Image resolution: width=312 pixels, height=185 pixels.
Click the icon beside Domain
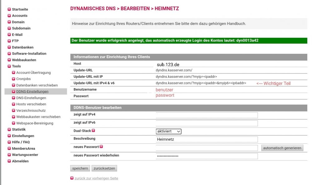pos(9,22)
